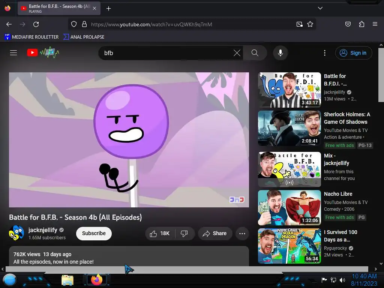Click the Share button

coord(215,233)
